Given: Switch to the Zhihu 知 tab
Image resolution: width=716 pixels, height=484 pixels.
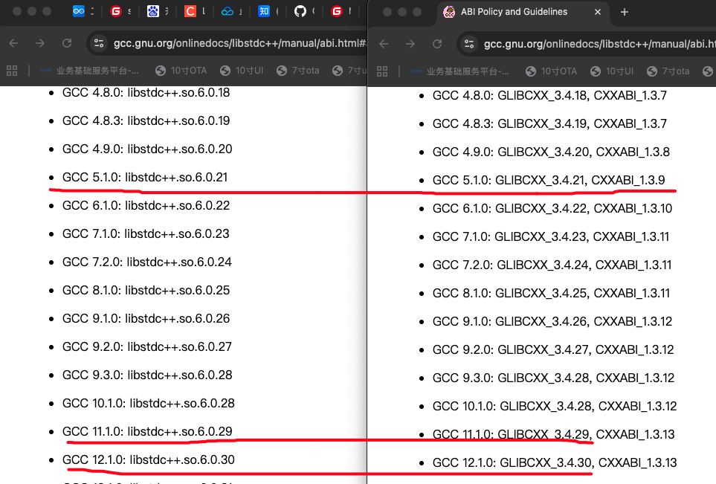Looking at the screenshot, I should [x=264, y=11].
